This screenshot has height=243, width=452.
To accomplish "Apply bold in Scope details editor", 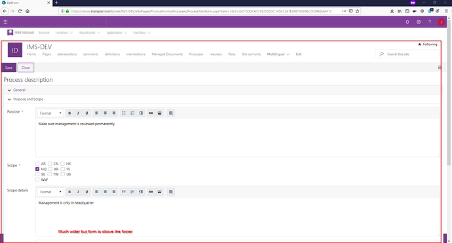I will tap(69, 192).
